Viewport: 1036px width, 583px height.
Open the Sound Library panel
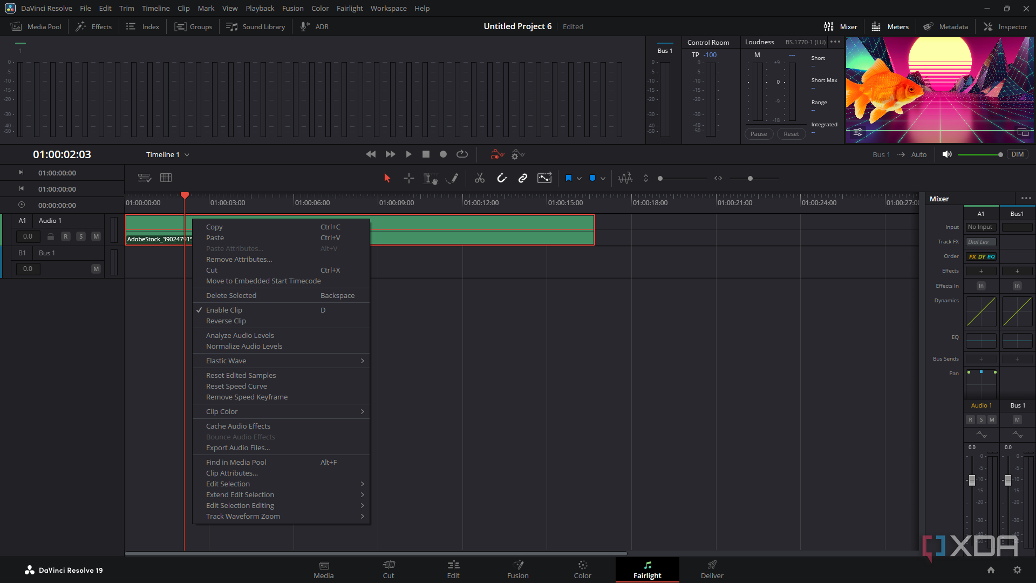pyautogui.click(x=256, y=26)
